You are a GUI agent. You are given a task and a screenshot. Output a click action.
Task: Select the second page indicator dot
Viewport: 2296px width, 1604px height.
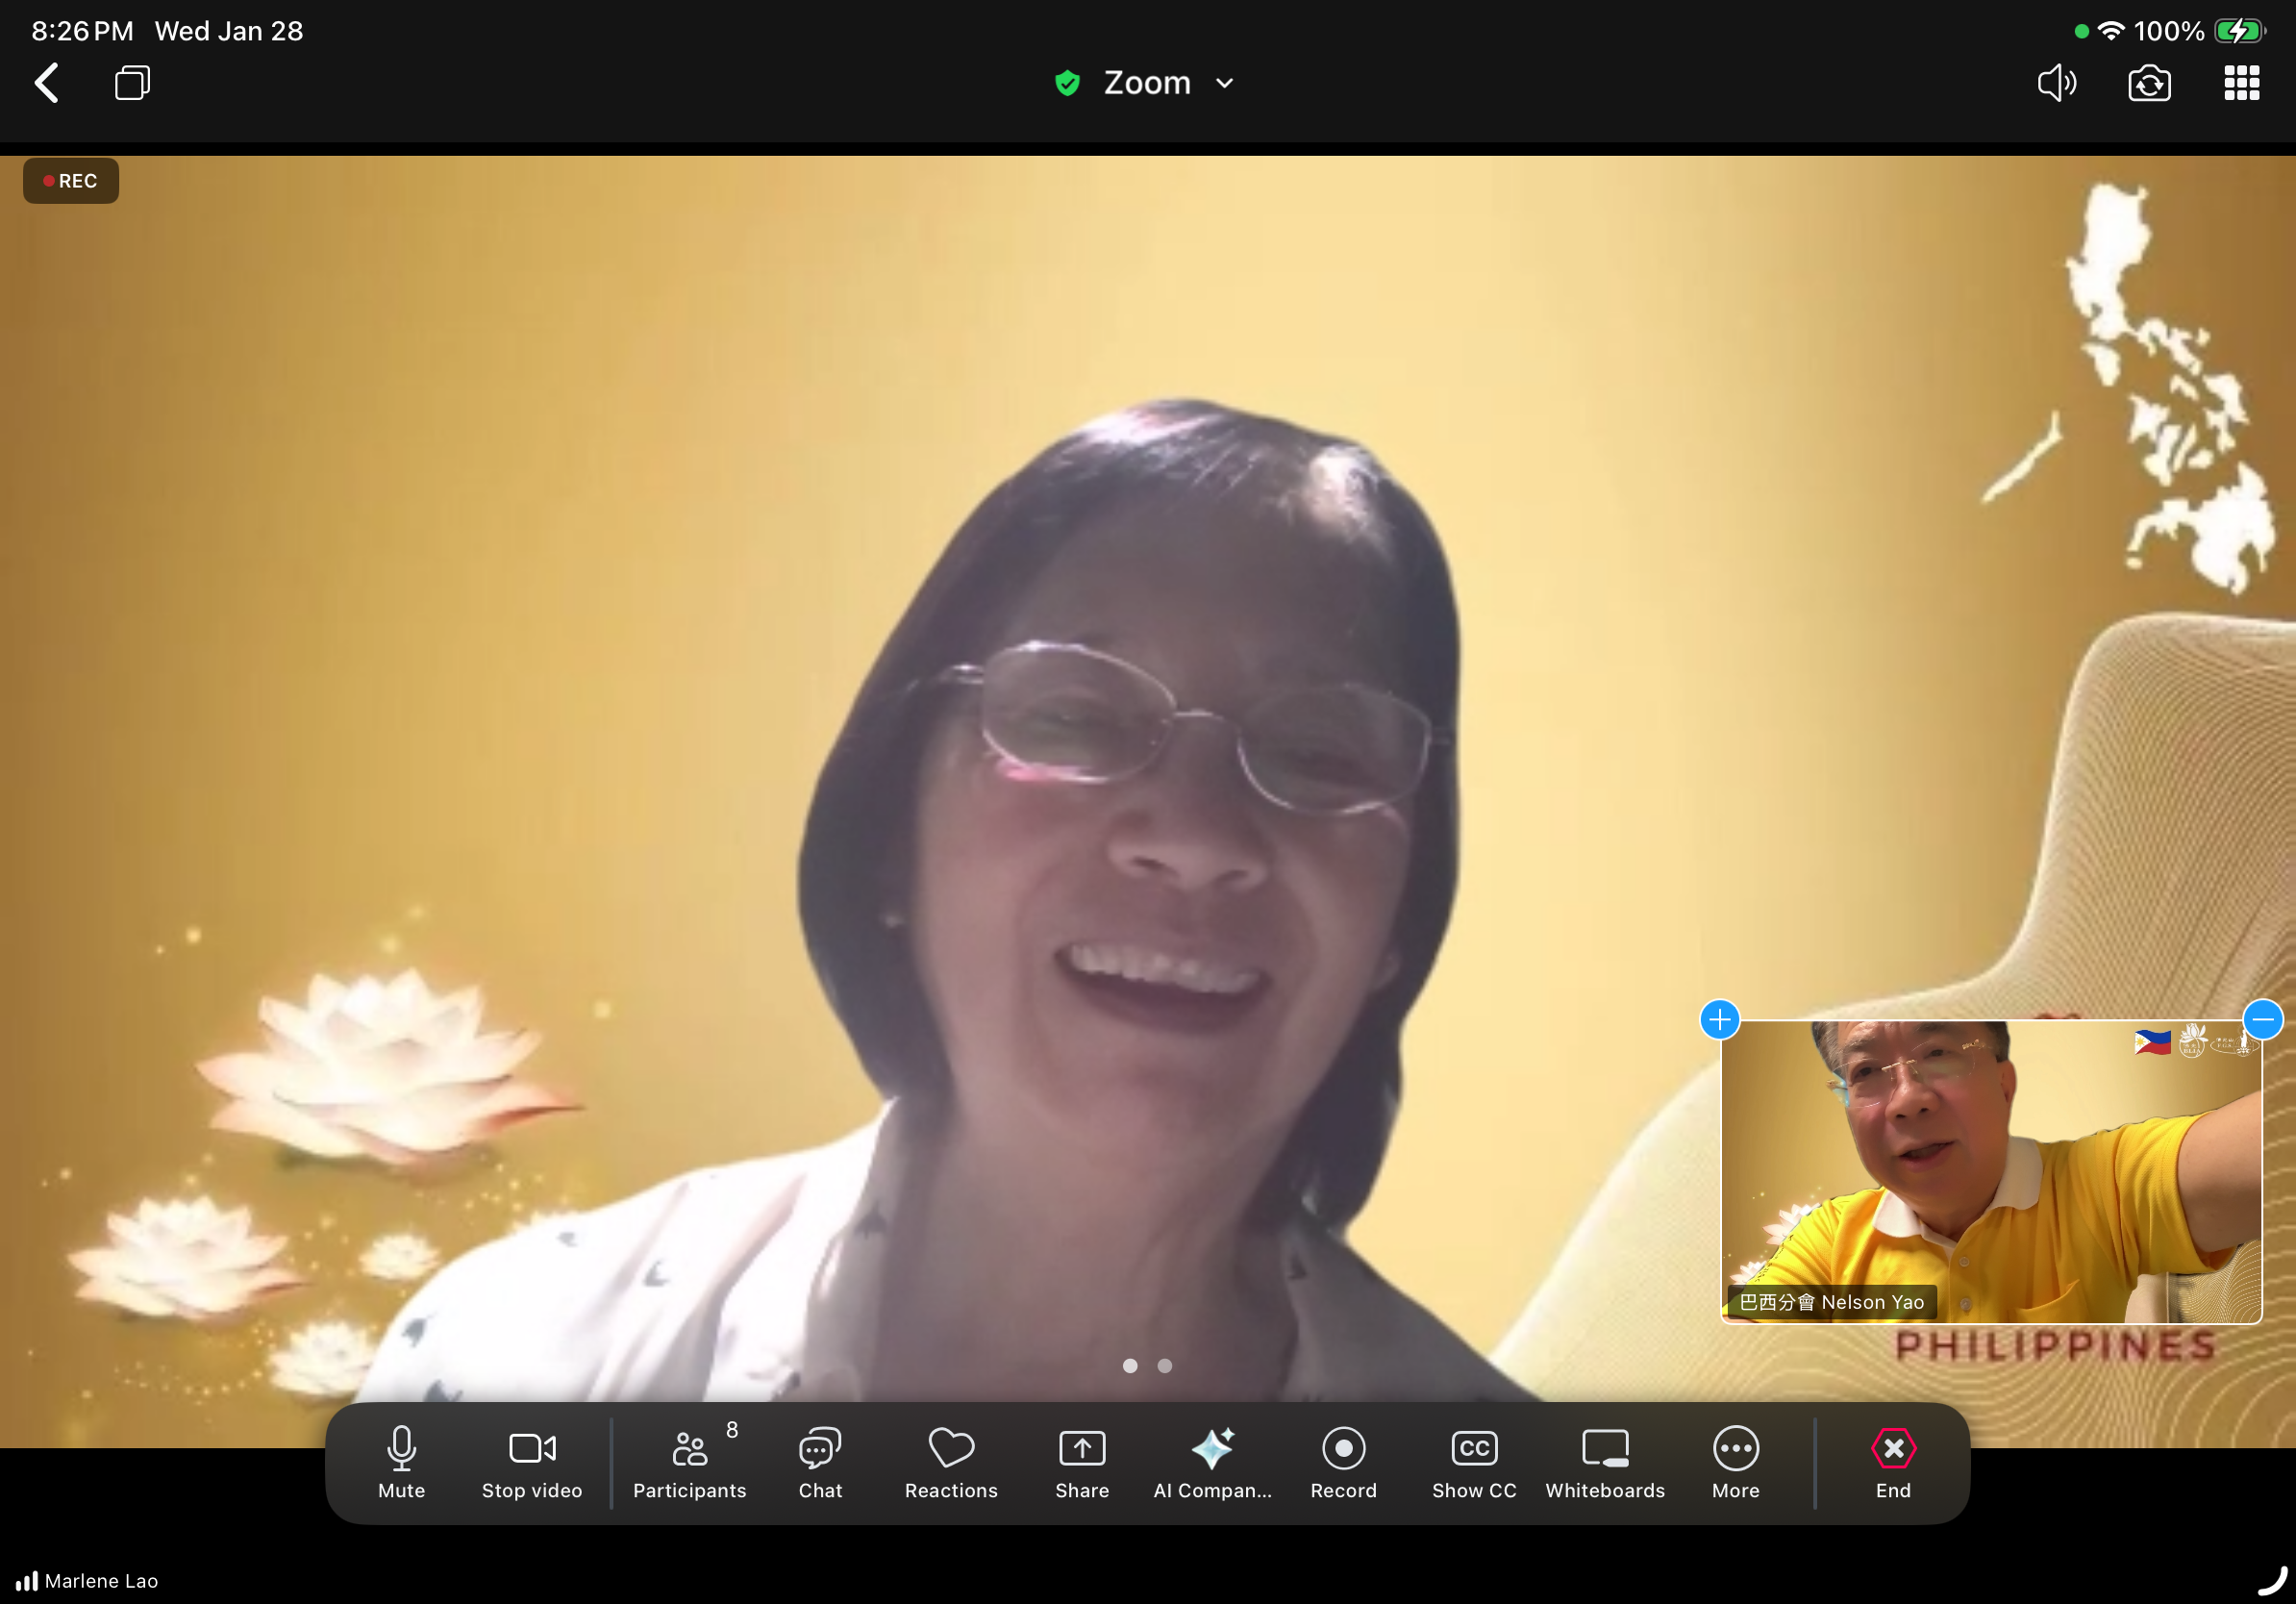[x=1164, y=1366]
